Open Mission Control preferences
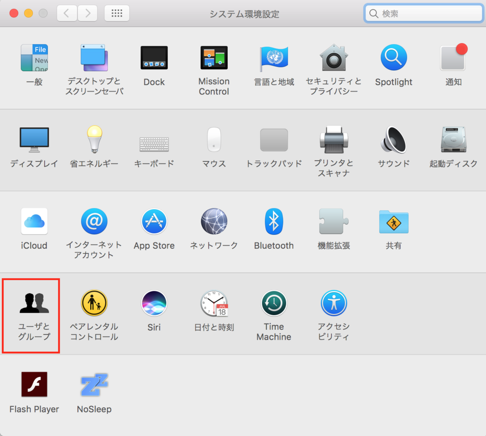 pyautogui.click(x=214, y=58)
